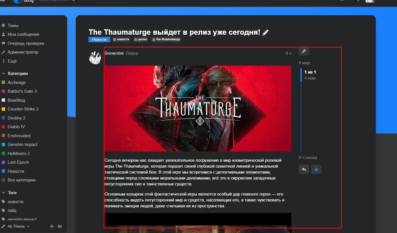397x233 pixels.
Task: Open the wrench admin actions for this topic
Action: [x=304, y=51]
